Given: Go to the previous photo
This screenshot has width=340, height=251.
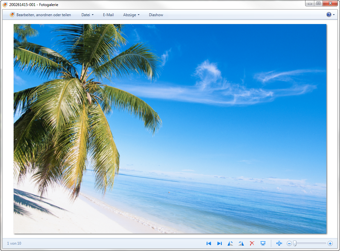Looking at the screenshot, I should [x=209, y=243].
